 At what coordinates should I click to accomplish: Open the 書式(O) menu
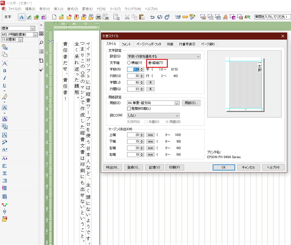(x=72, y=9)
